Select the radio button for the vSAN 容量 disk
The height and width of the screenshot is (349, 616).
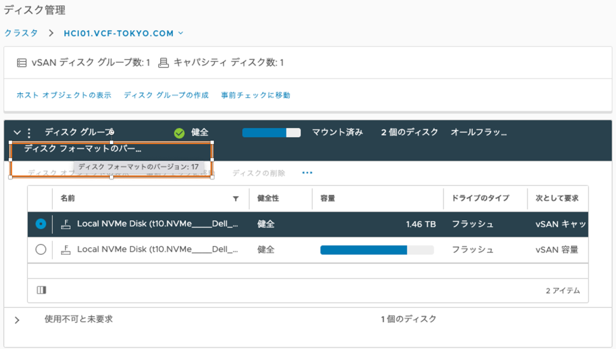(41, 250)
